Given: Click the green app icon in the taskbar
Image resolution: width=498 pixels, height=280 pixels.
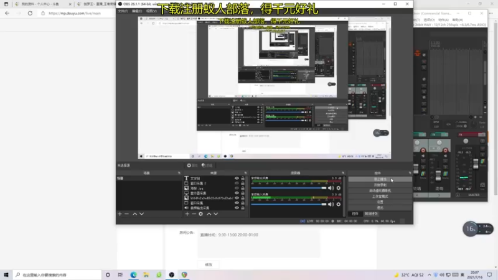Looking at the screenshot, I should pyautogui.click(x=159, y=274).
